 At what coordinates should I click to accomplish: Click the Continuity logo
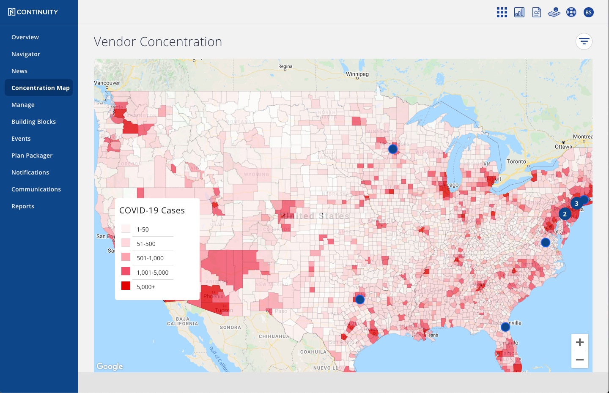coord(33,12)
